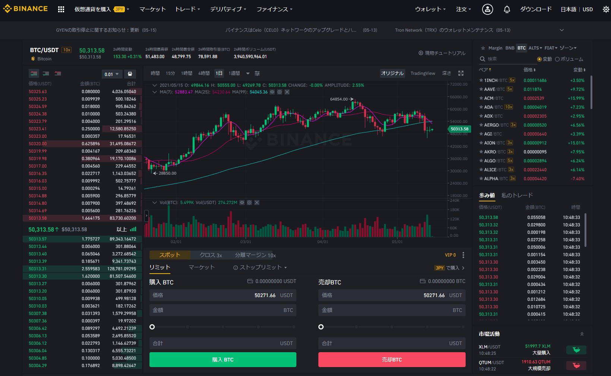Click the XLM large buy activity icon
The height and width of the screenshot is (376, 611).
click(x=576, y=350)
